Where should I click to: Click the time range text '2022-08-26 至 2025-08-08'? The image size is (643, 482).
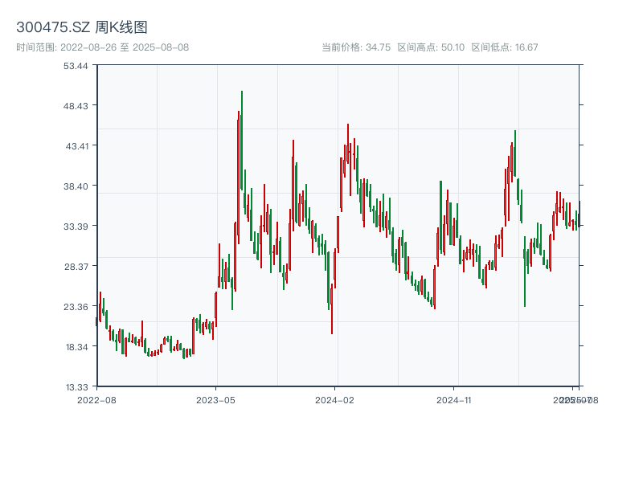click(x=125, y=47)
